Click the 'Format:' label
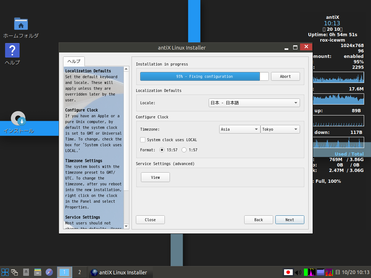 (148, 150)
